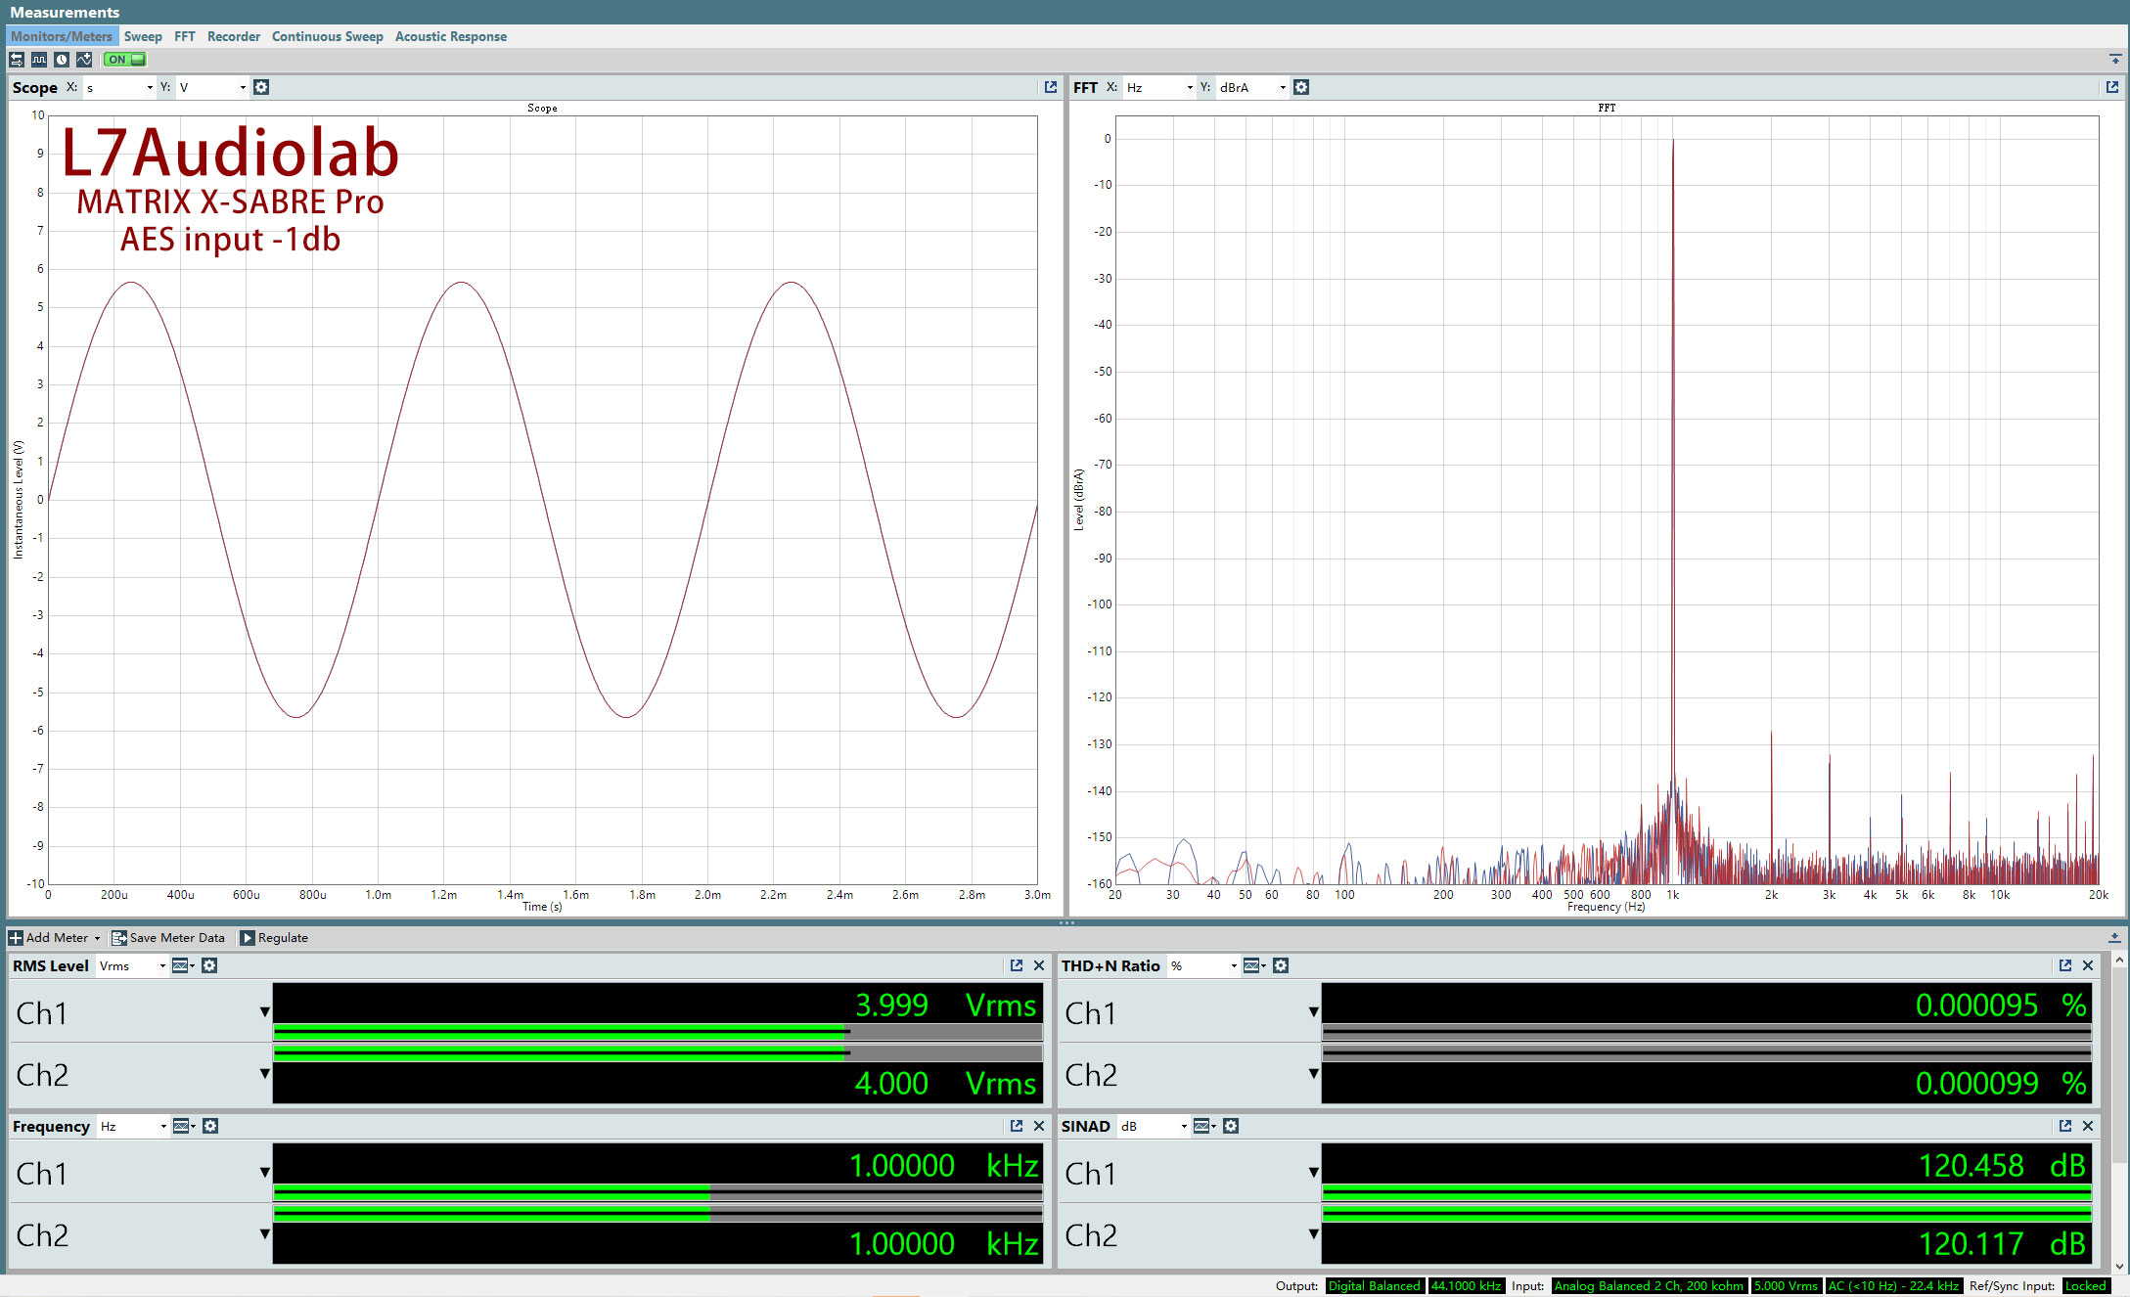The width and height of the screenshot is (2130, 1297).
Task: Open the Recorder tab
Action: pyautogui.click(x=234, y=36)
